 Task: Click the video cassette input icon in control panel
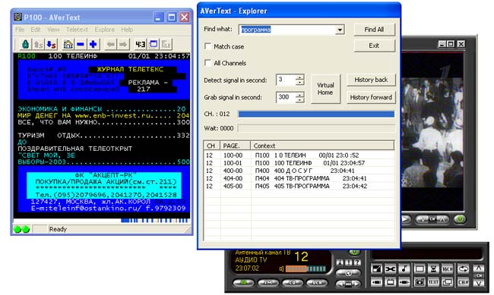click(376, 282)
